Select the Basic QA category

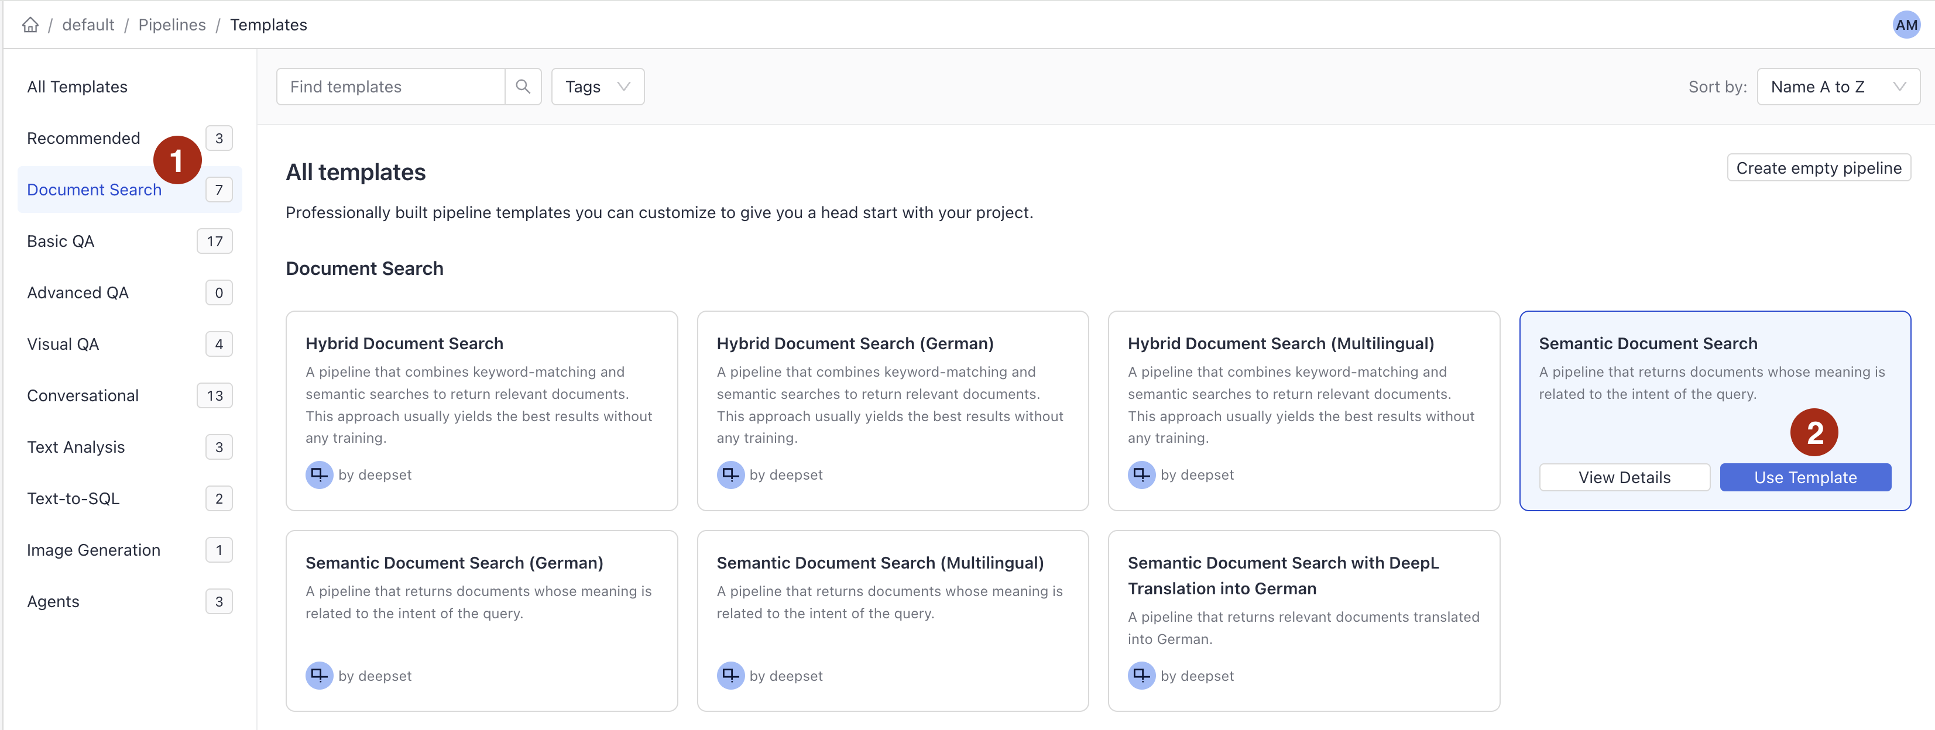(60, 241)
